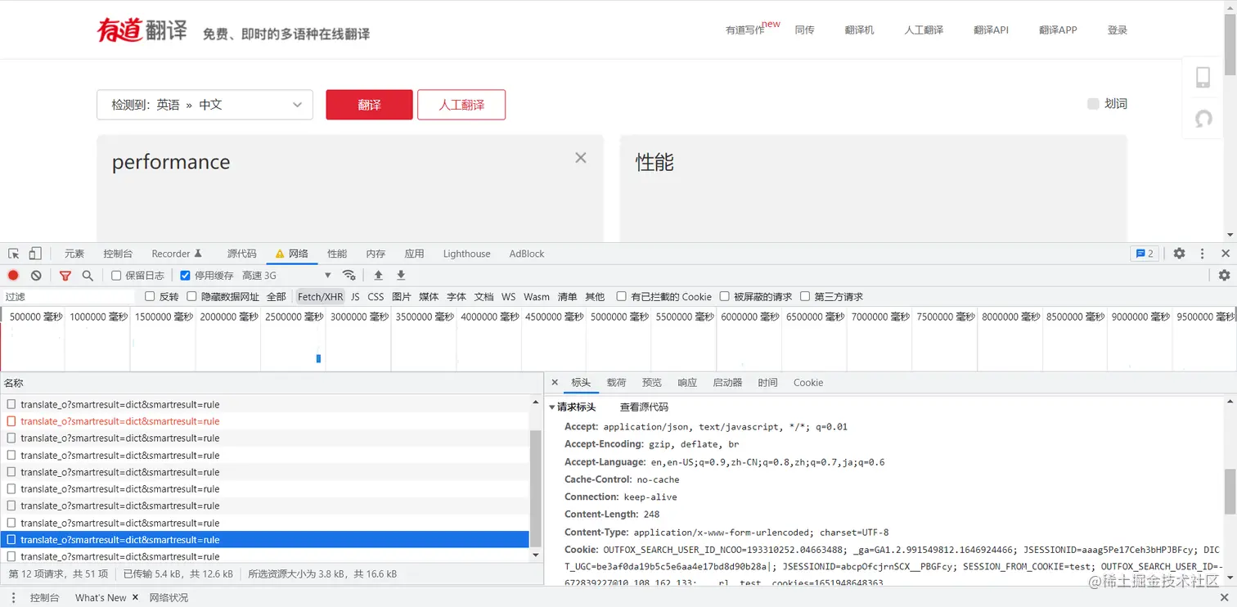Click the red 翻译 button
Image resolution: width=1237 pixels, height=607 pixels.
click(369, 105)
